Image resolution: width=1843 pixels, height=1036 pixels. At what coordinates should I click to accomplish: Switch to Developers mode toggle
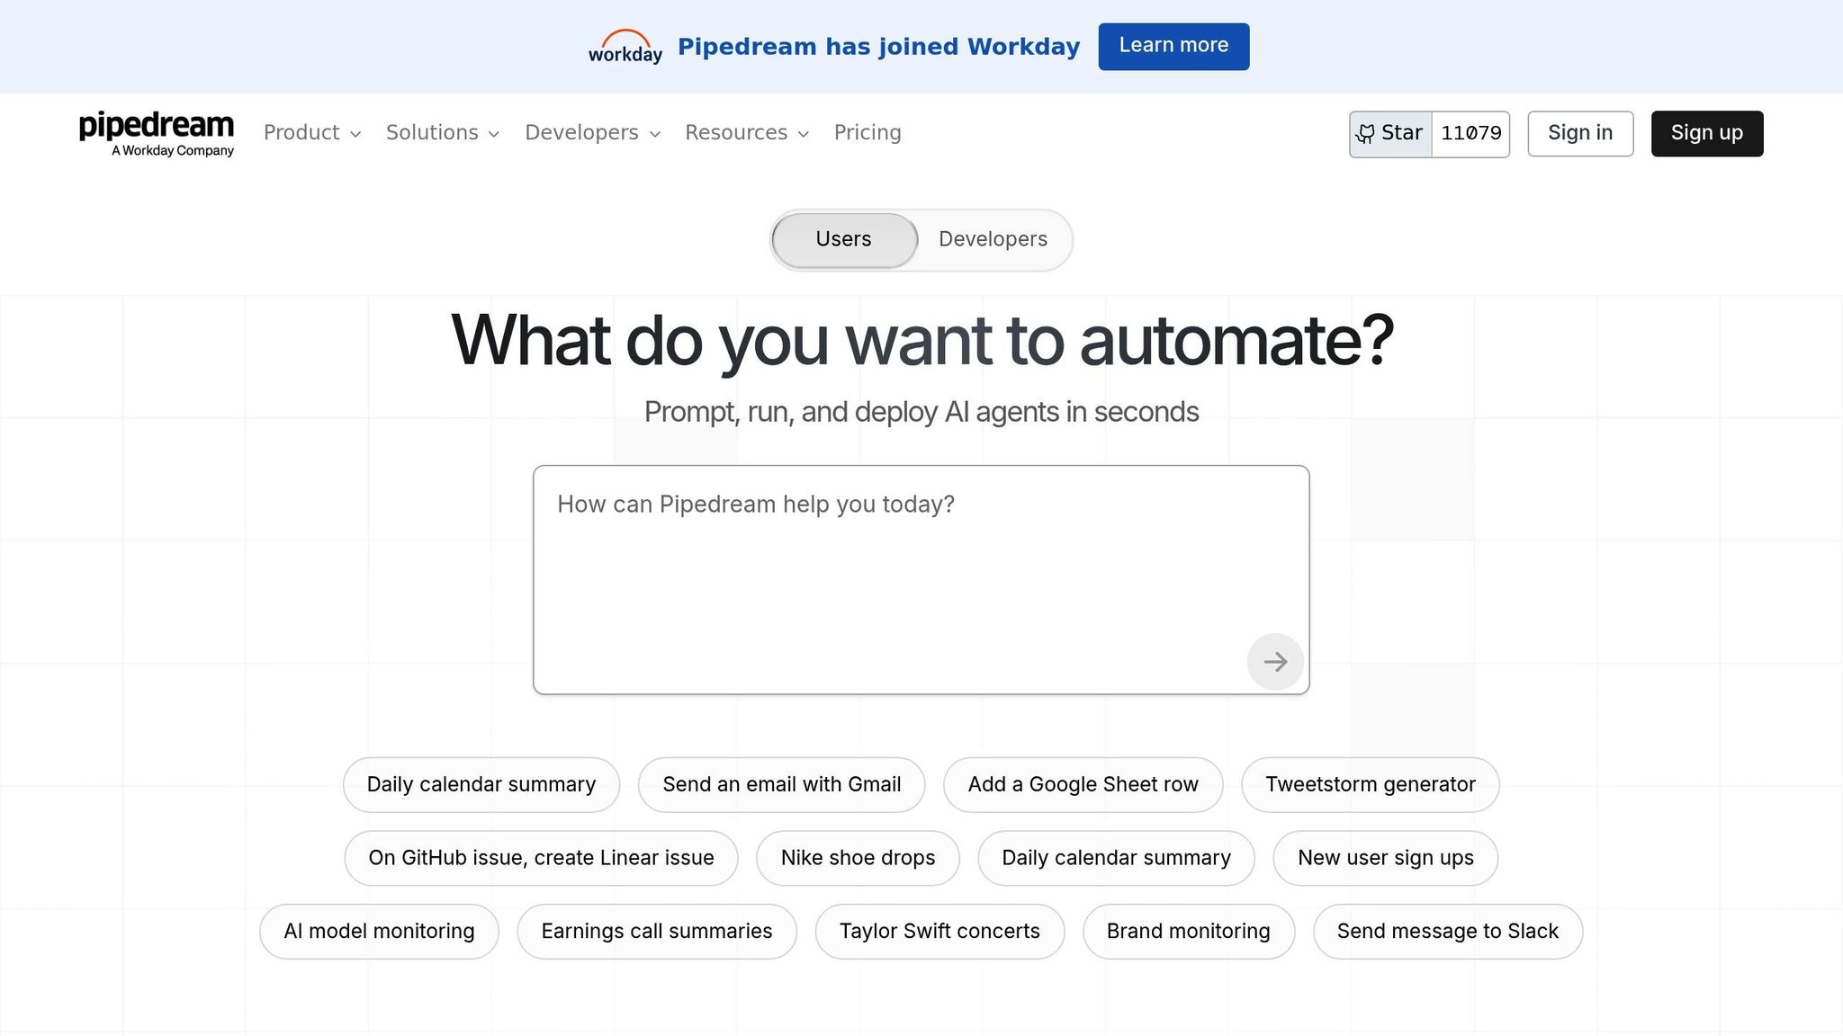[993, 239]
